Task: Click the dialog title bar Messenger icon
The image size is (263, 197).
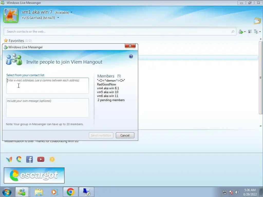Action: click(6, 47)
